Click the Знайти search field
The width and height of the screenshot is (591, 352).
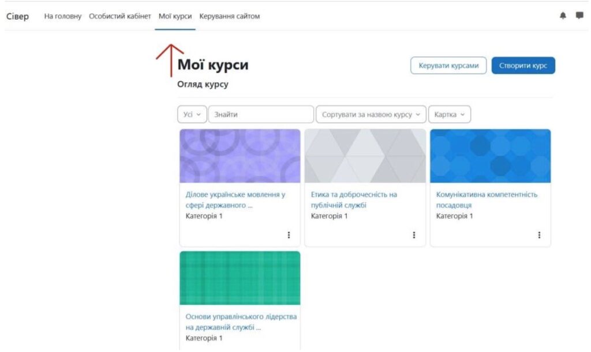tap(261, 115)
